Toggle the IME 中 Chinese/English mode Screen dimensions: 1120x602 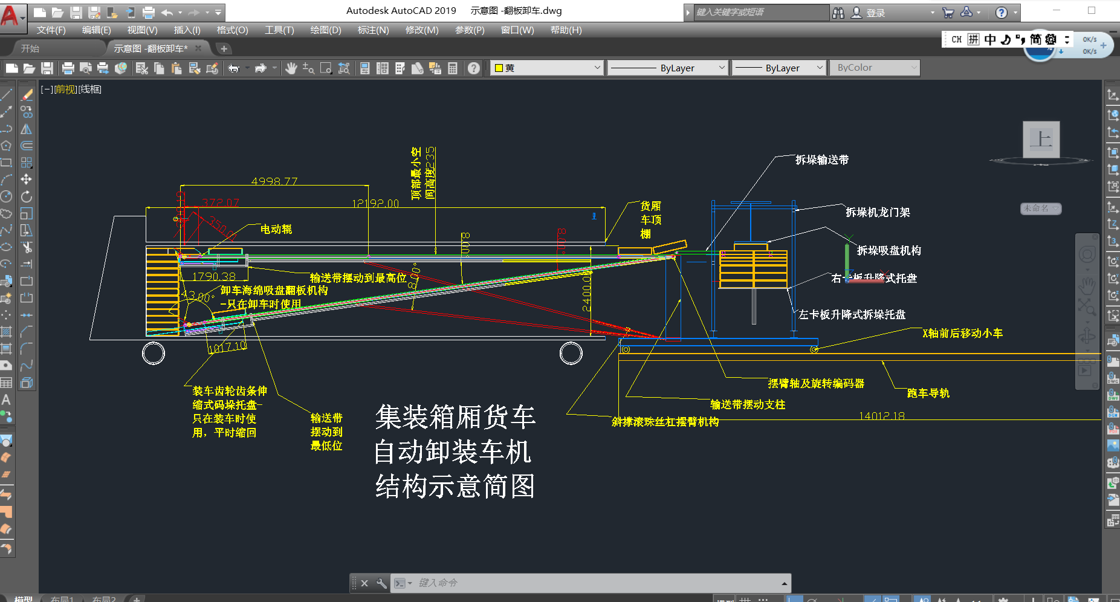[989, 40]
